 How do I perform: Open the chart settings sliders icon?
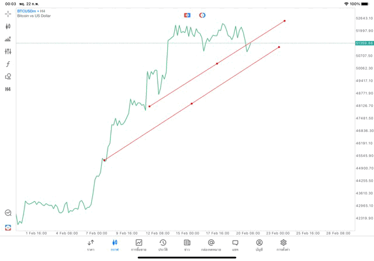8,51
